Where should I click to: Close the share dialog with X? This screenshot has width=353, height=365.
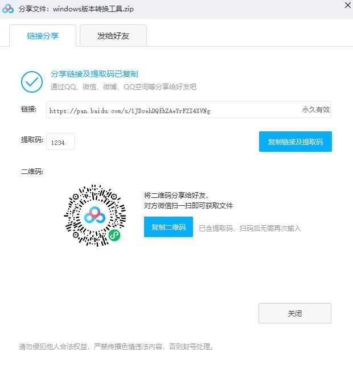[348, 5]
